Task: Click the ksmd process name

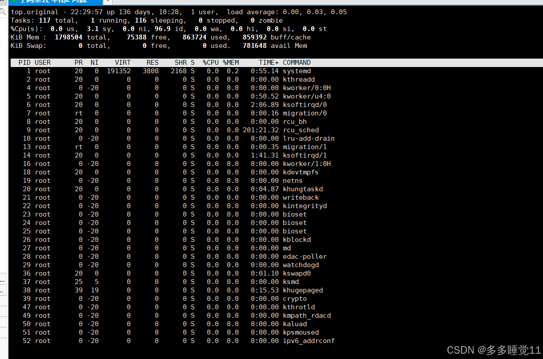Action: click(x=291, y=282)
